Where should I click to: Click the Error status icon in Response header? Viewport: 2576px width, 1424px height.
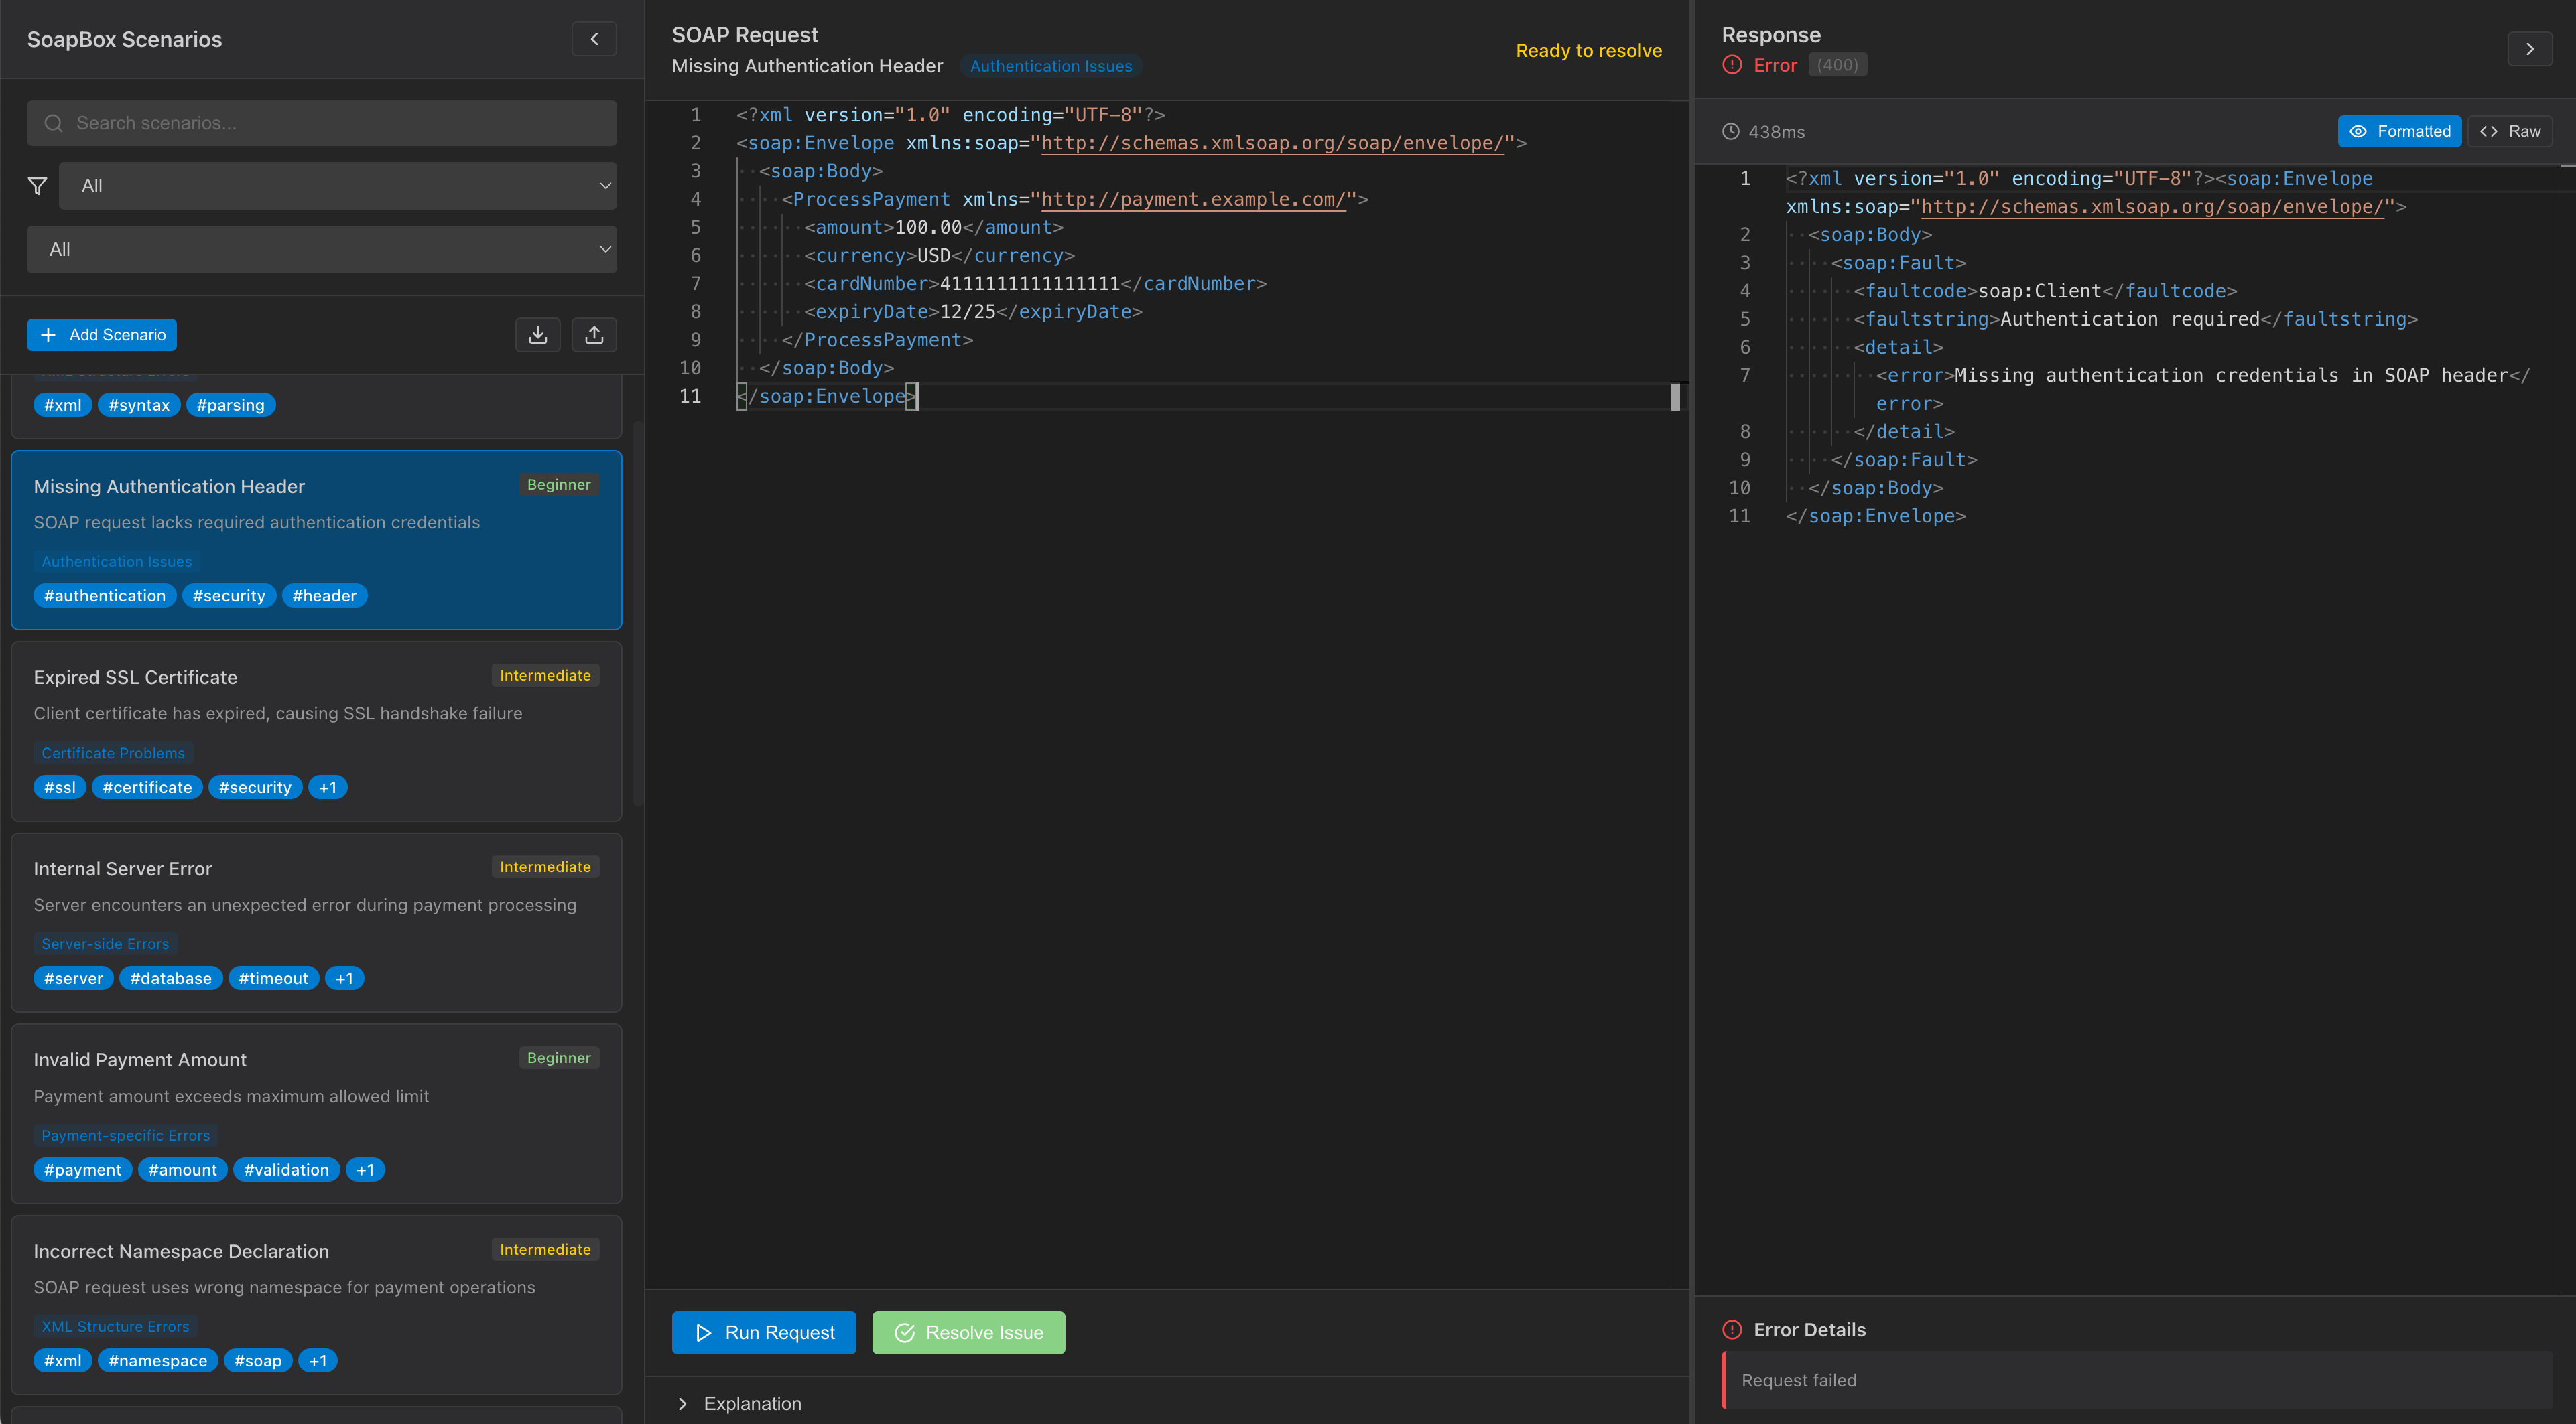(1731, 64)
